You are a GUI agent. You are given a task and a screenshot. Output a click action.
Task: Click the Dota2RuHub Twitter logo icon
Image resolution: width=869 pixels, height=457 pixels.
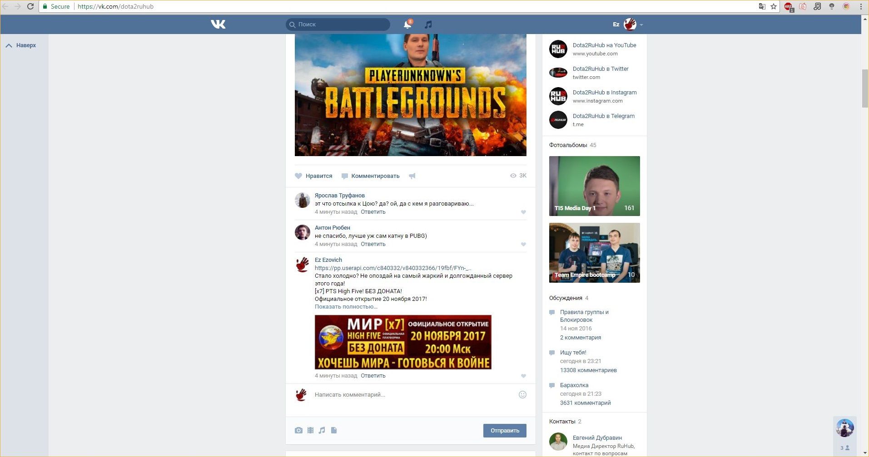pyautogui.click(x=558, y=73)
